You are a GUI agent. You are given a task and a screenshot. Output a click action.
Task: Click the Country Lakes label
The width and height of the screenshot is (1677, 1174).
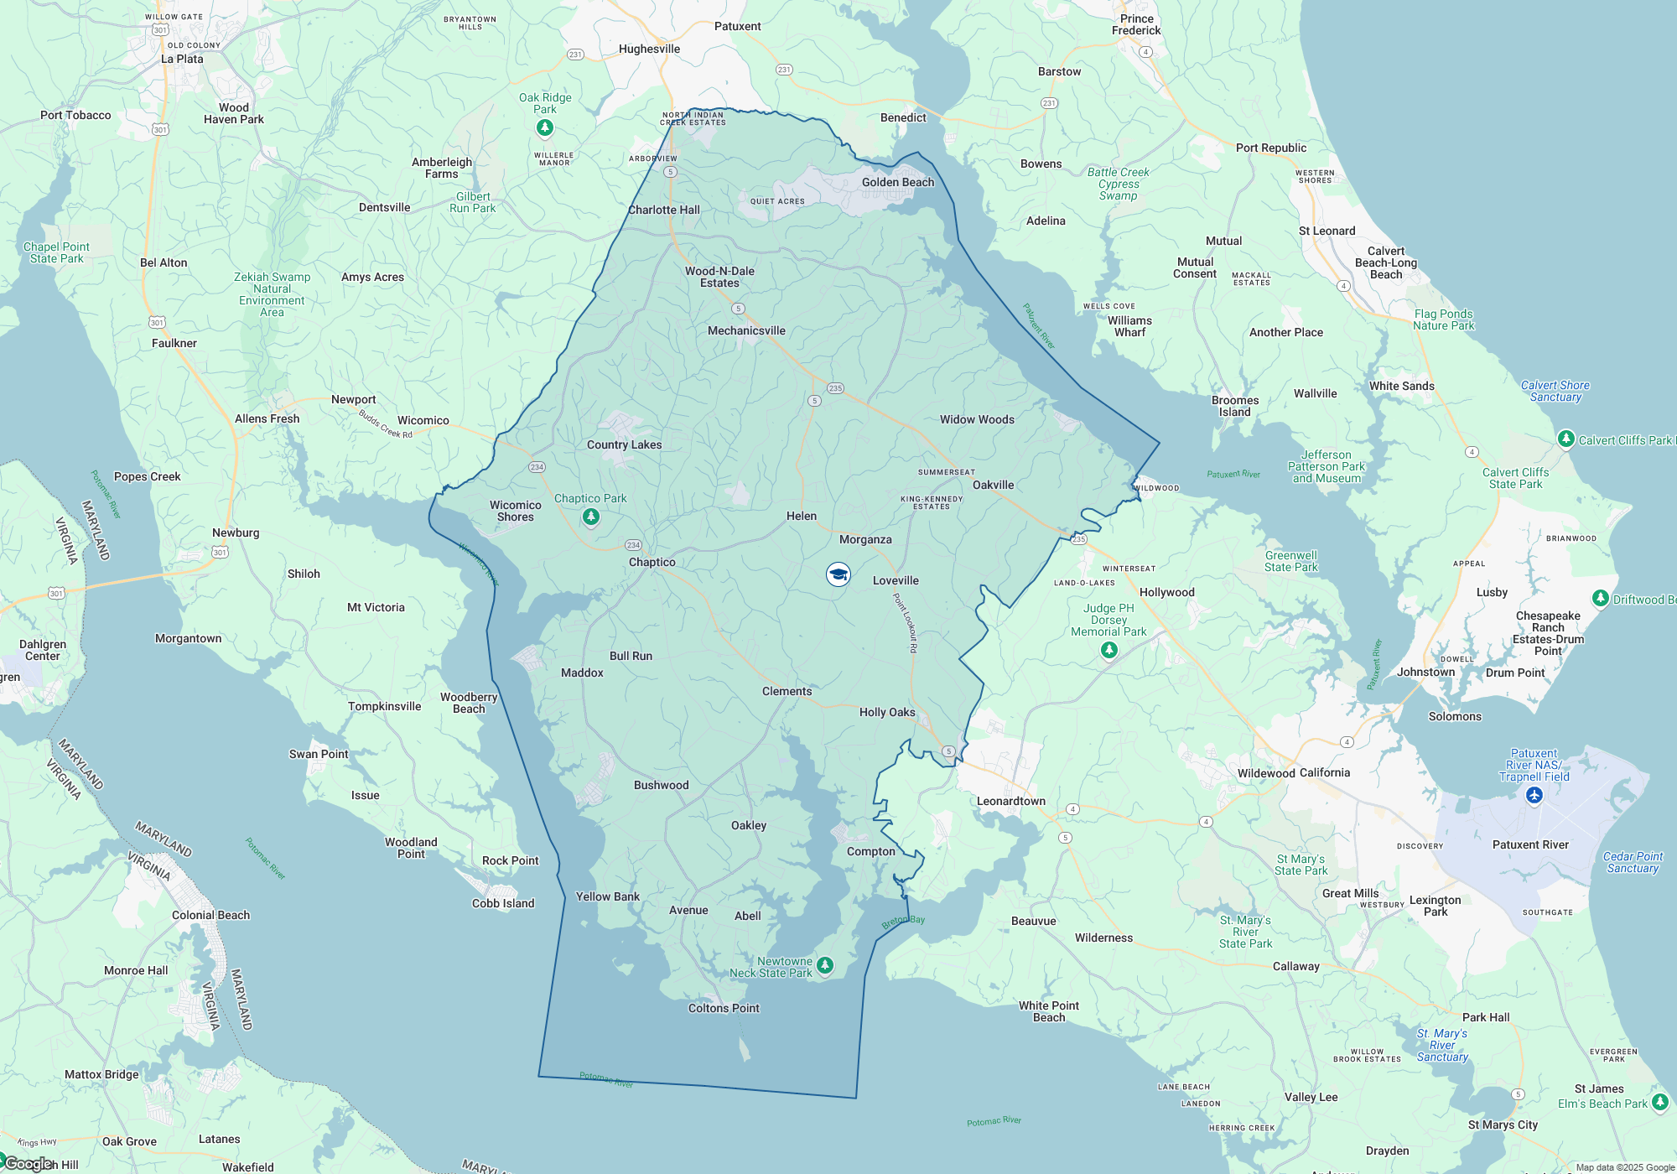tap(624, 444)
